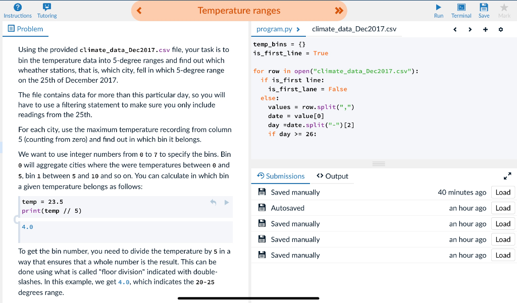Go back using the banner's left chevron
The height and width of the screenshot is (303, 517).
[139, 10]
